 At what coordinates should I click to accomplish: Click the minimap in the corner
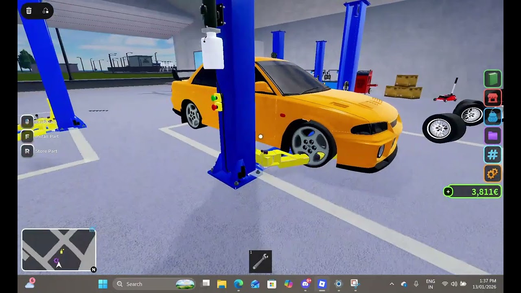tap(59, 250)
